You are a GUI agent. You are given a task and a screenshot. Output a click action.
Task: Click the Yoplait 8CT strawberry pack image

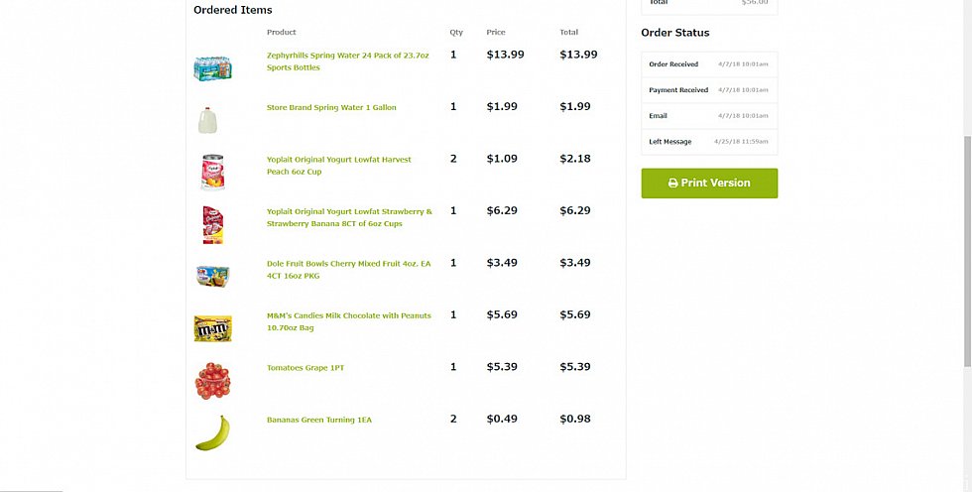coord(212,224)
